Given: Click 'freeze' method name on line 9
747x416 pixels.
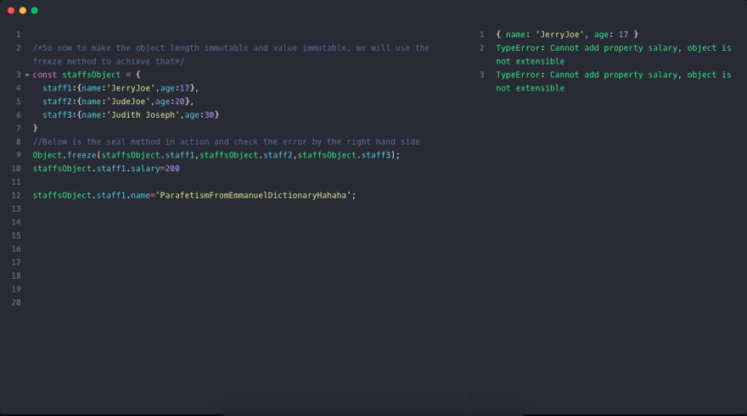Looking at the screenshot, I should 81,155.
